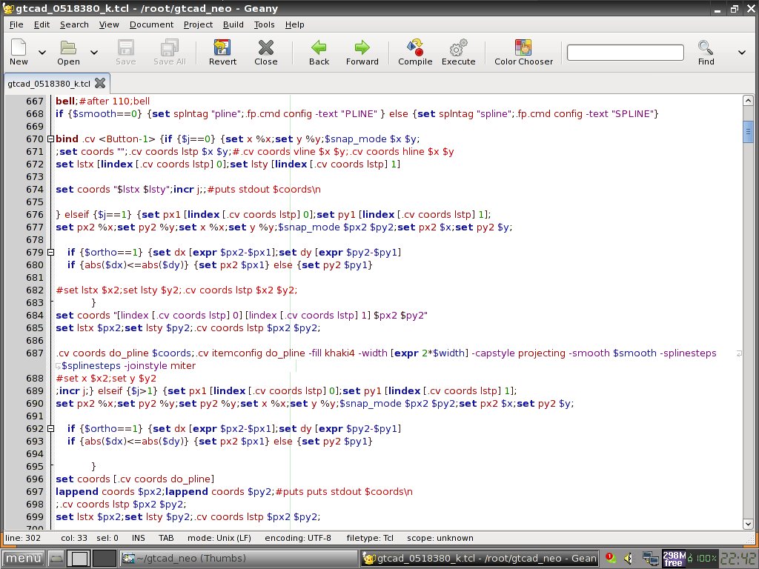This screenshot has width=759, height=569.
Task: Click the red alert tray icon
Action: click(x=610, y=558)
